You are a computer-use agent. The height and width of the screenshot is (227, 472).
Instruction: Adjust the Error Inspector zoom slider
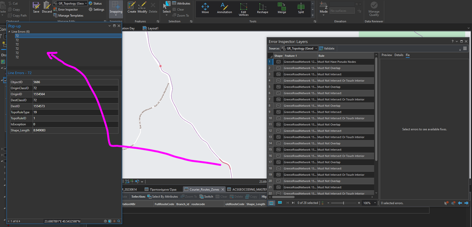343,203
